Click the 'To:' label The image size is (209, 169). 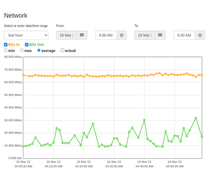pos(137,26)
